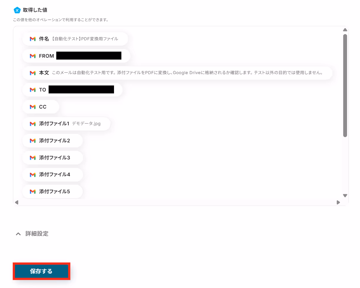Screen dimensions: 360x288
Task: Click the Gmail icon beside 本文
Action: coord(33,73)
